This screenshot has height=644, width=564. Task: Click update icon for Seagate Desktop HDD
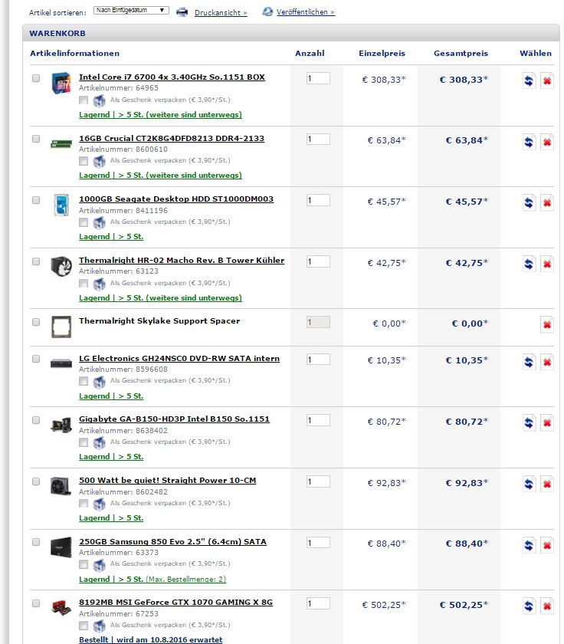[x=529, y=203]
